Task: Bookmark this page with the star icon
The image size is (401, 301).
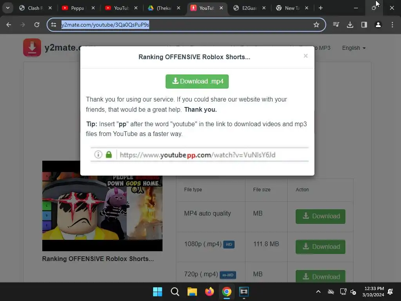Action: point(316,25)
